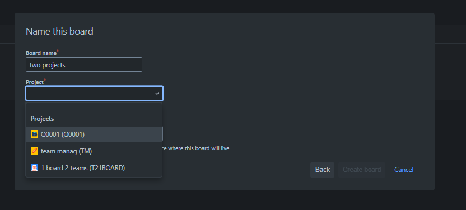Click the Create board button

[362, 170]
